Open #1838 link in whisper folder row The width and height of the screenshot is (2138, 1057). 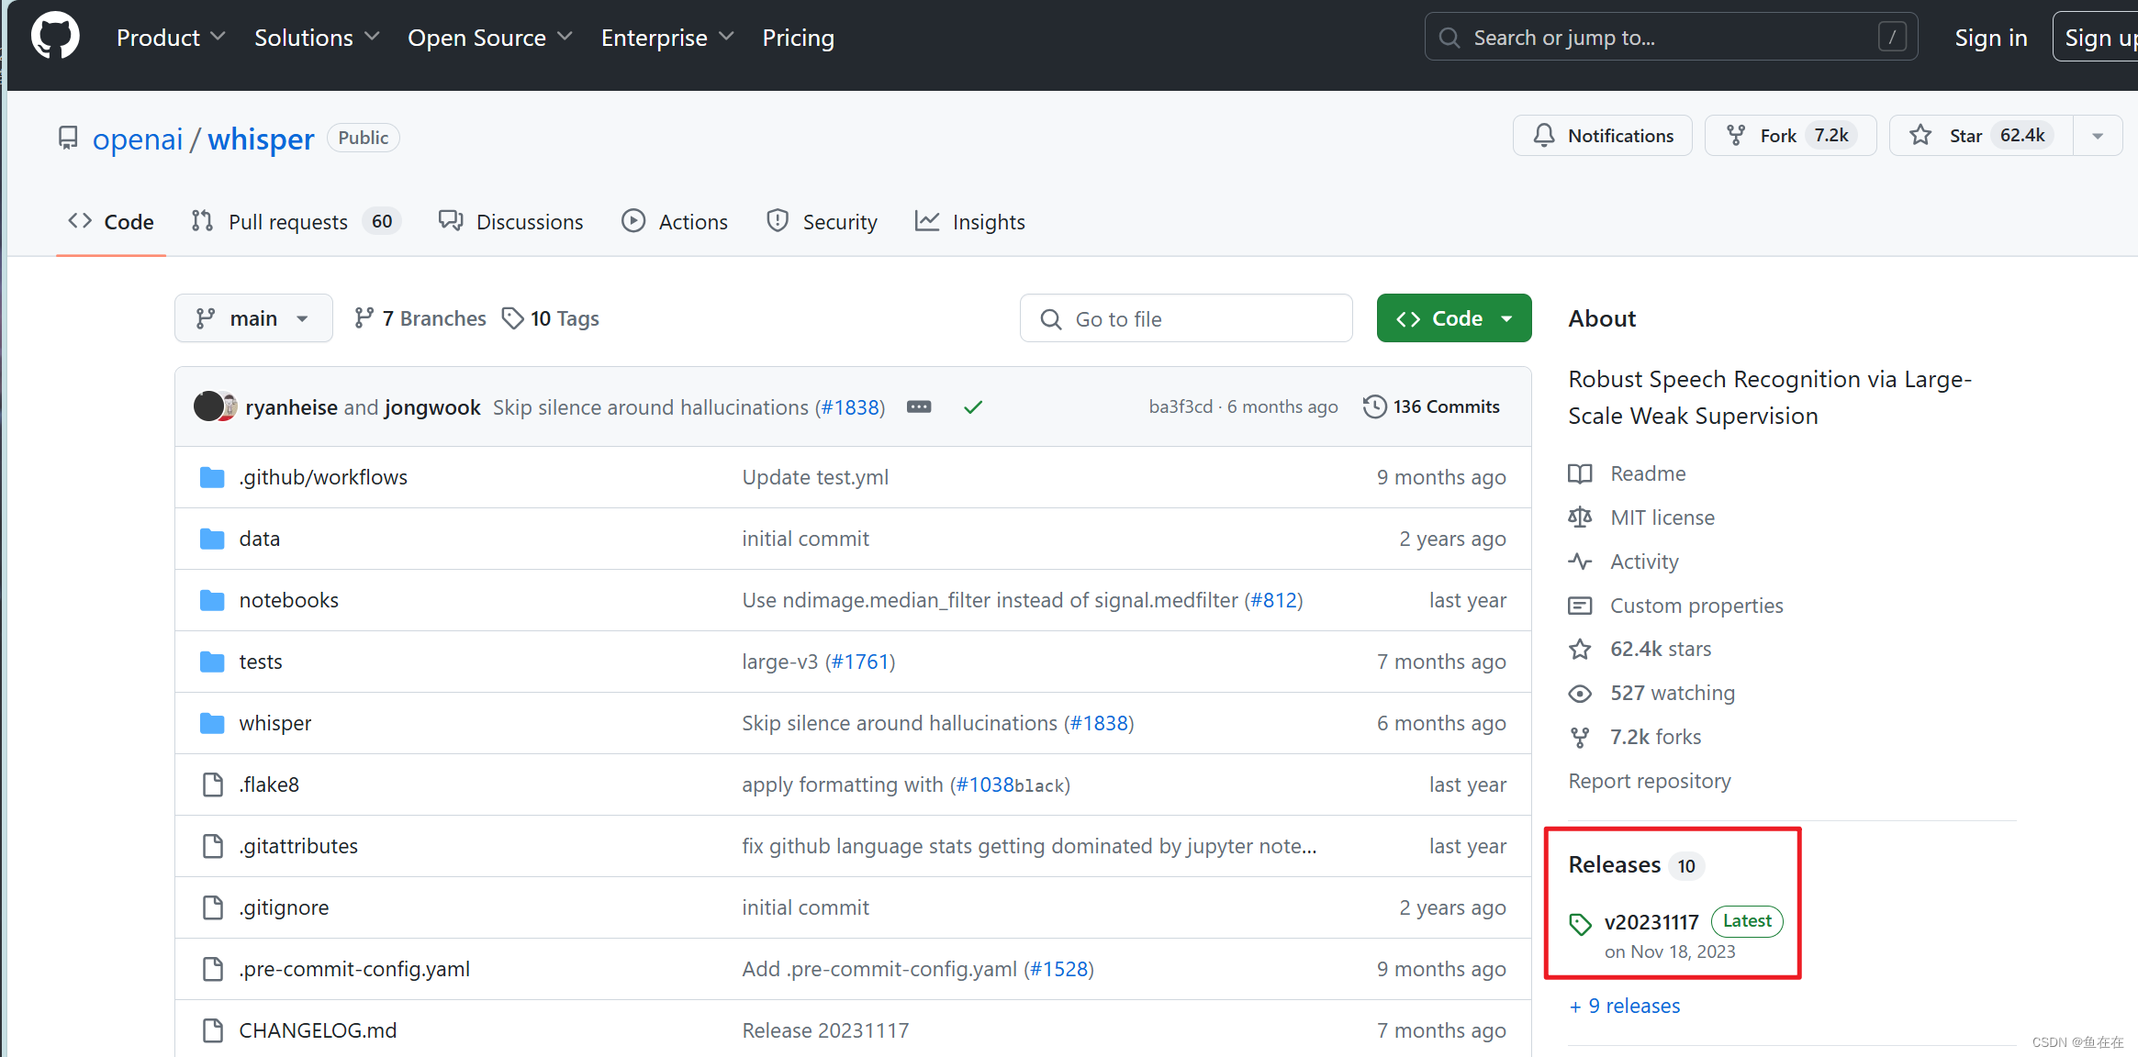pyautogui.click(x=1099, y=723)
